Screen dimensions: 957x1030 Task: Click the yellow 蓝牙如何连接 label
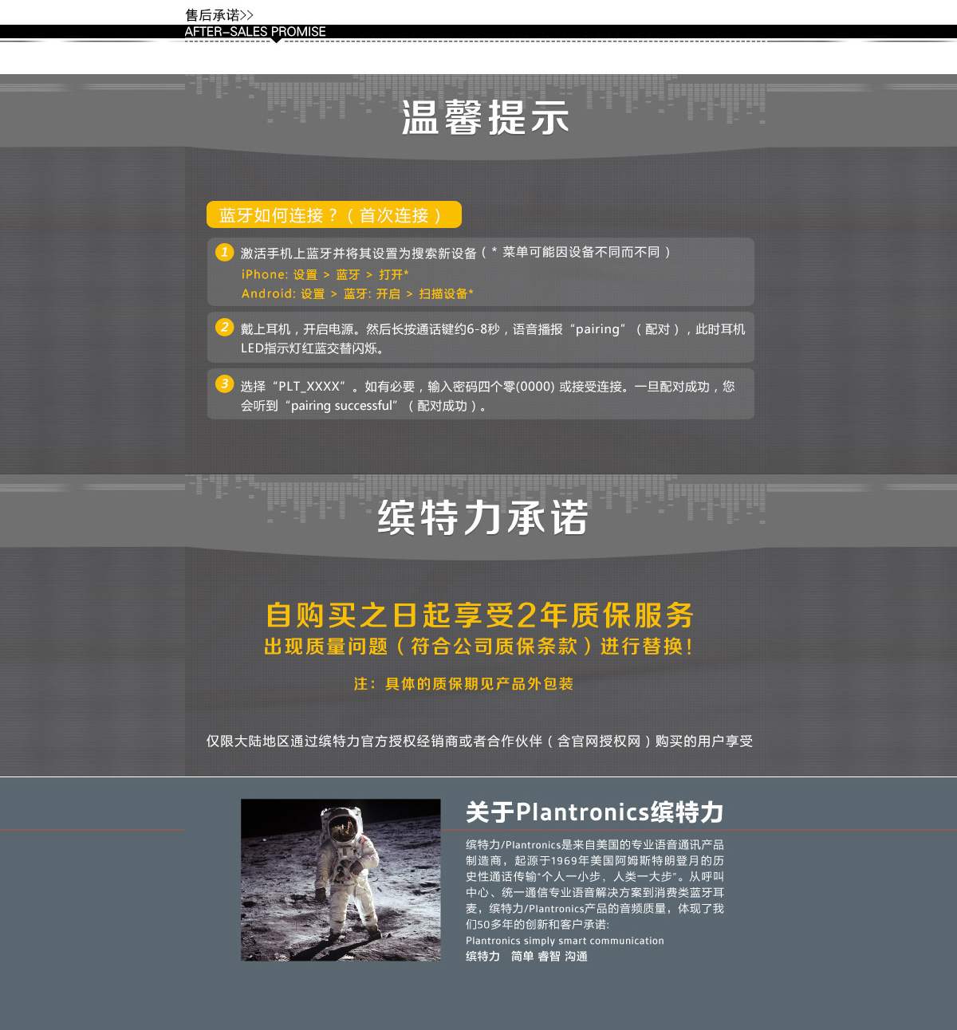[x=333, y=215]
